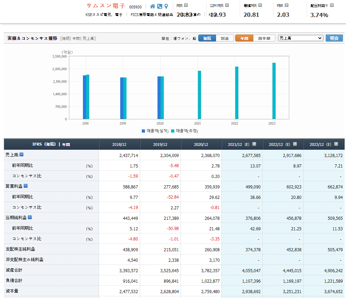Image resolution: width=346 pixels, height=298 pixels.
Task: Collapse the 当期純利益 row group
Action: [30, 217]
